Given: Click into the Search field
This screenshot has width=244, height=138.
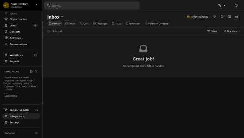Looking at the screenshot, I should tap(92, 5).
